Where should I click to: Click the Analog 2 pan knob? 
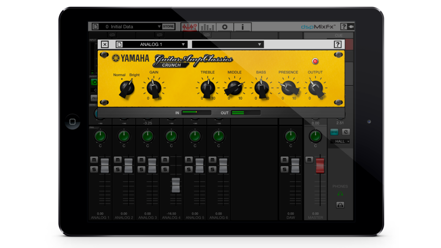tap(124, 136)
